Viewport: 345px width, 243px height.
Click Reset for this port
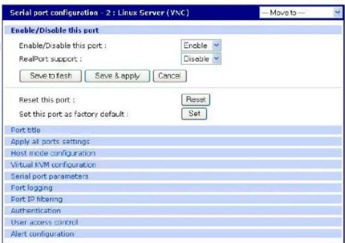pos(196,100)
